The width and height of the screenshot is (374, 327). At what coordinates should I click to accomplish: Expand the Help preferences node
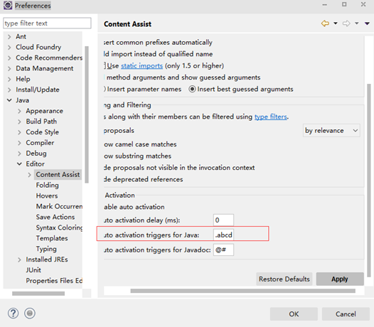pos(9,79)
